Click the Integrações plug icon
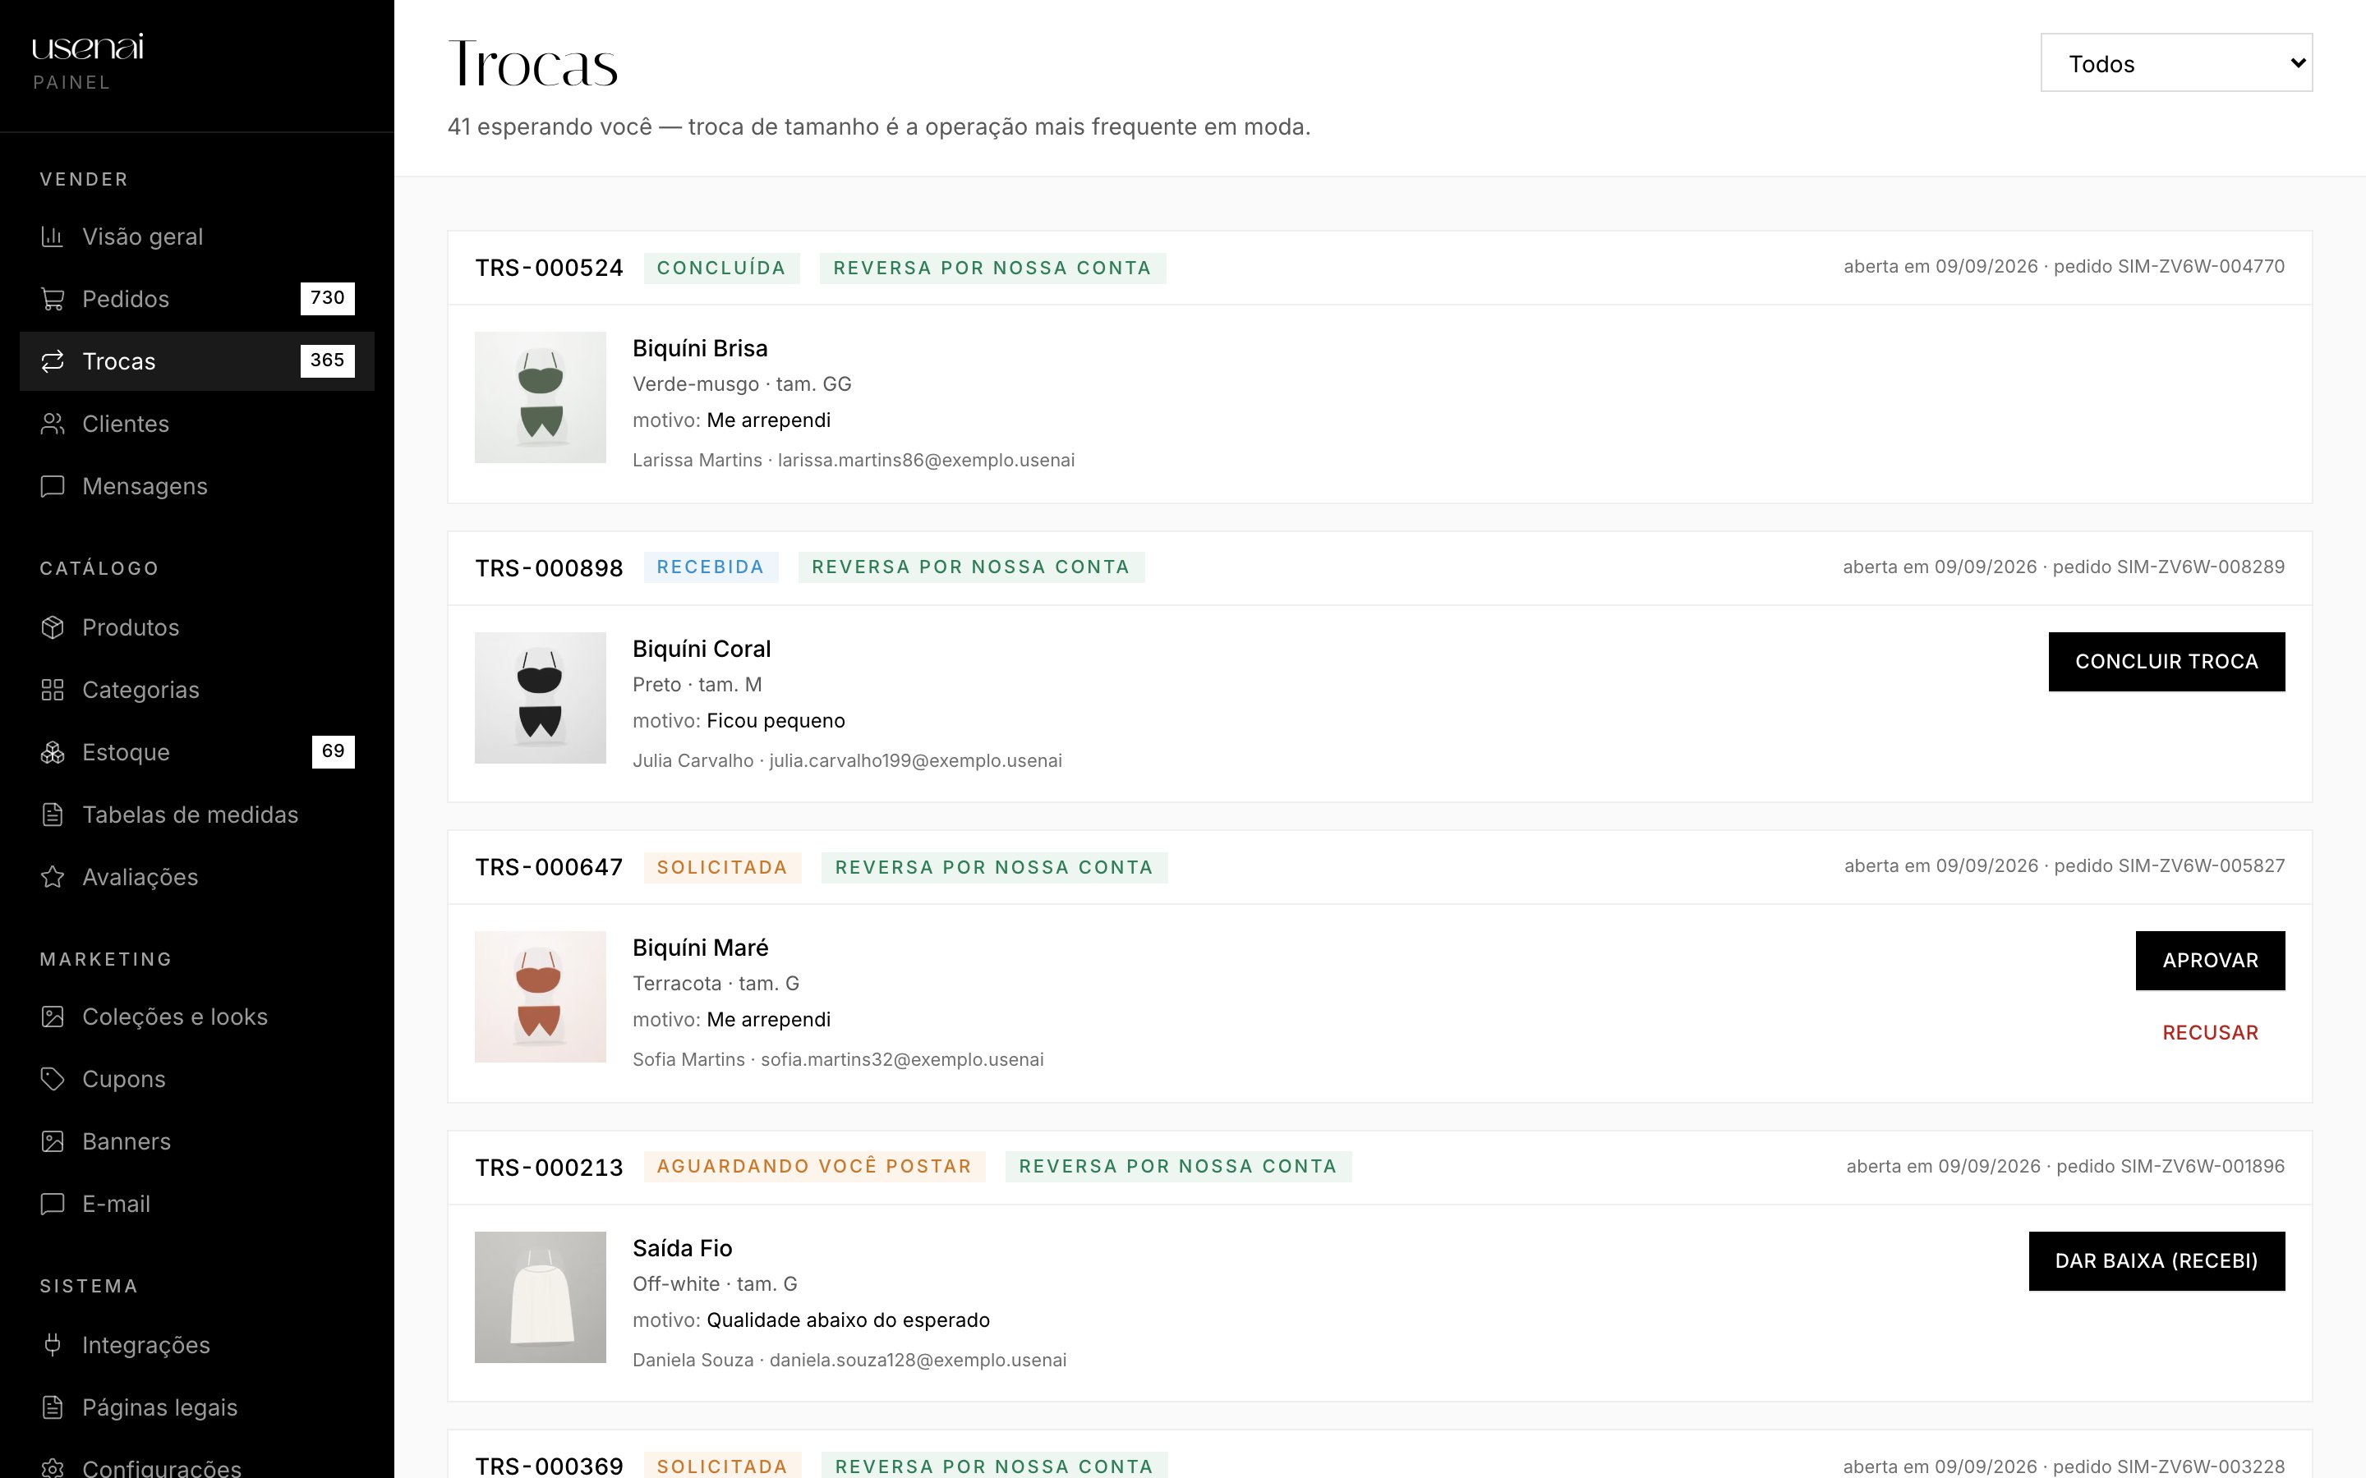 point(53,1345)
